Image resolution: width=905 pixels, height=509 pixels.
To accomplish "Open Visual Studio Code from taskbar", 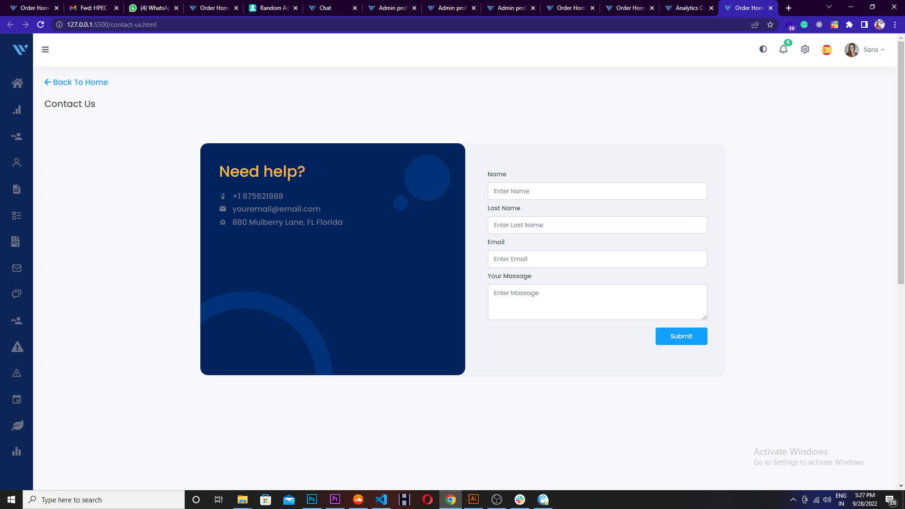I will (381, 500).
